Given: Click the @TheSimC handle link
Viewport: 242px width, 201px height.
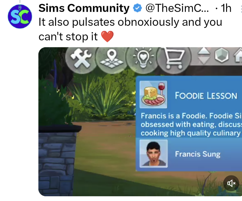Looking at the screenshot, I should click(x=177, y=8).
